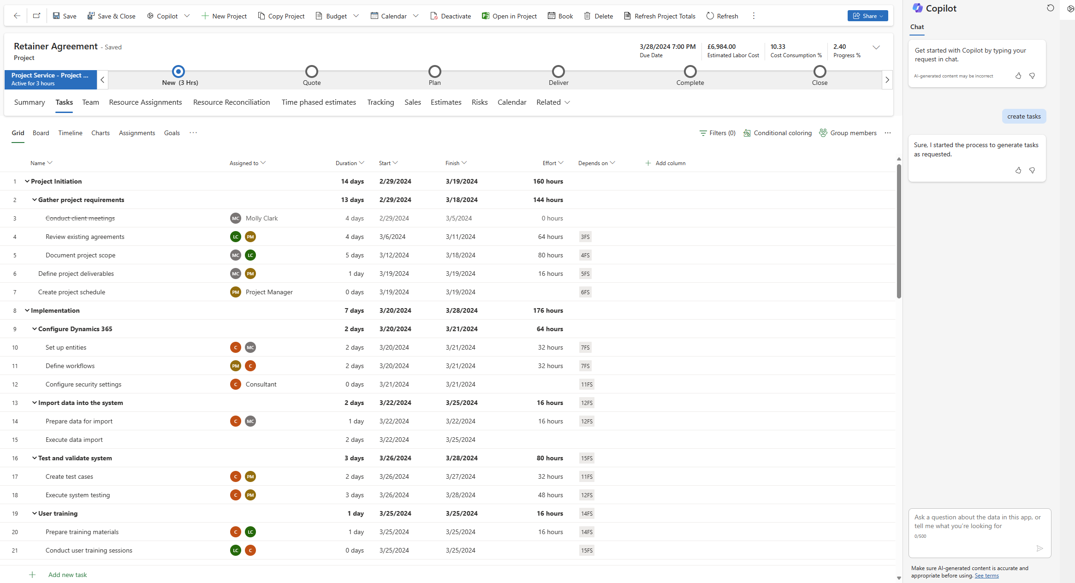Viewport: 1075px width, 583px height.
Task: Switch to the Resource Assignments tab
Action: (145, 102)
